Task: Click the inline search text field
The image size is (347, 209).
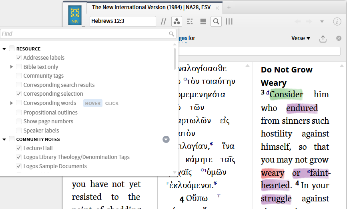Action: (x=259, y=51)
